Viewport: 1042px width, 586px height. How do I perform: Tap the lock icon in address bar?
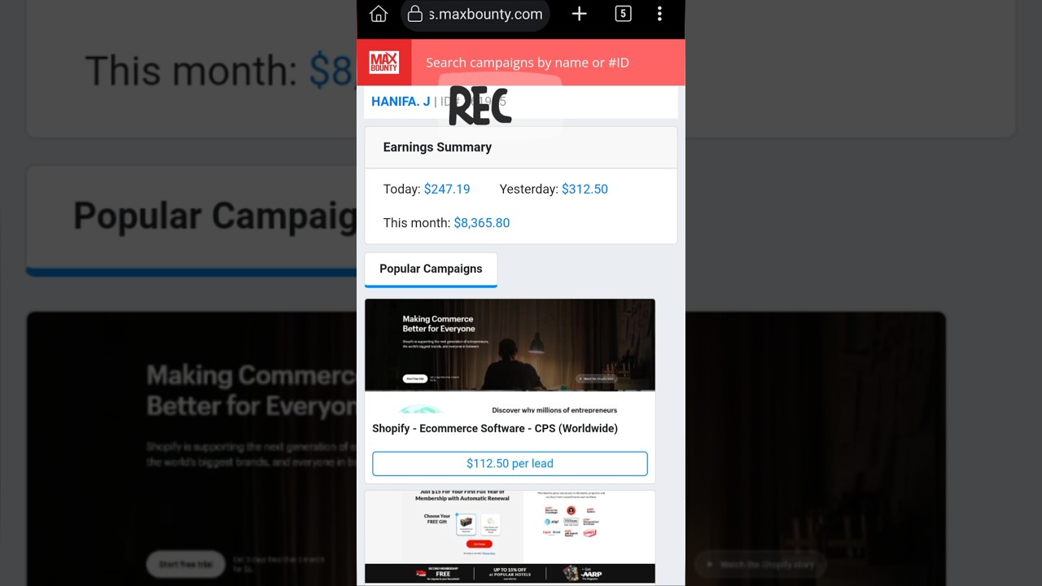[415, 14]
